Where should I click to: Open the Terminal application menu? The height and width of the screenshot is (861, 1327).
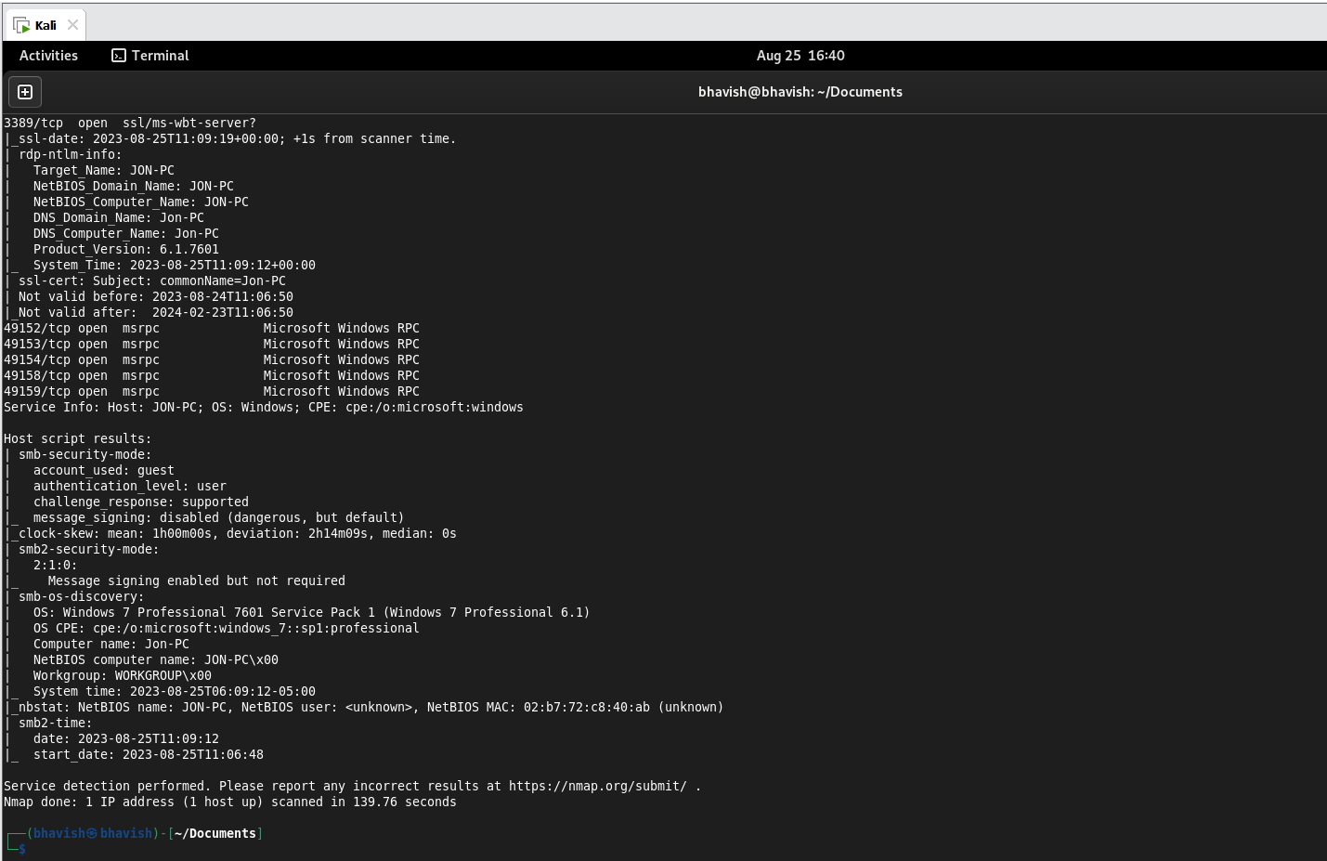pyautogui.click(x=159, y=56)
